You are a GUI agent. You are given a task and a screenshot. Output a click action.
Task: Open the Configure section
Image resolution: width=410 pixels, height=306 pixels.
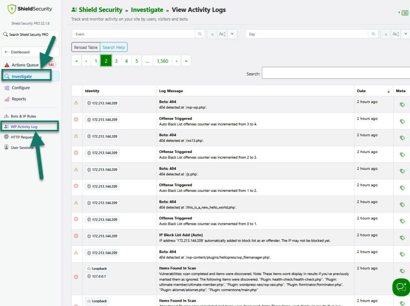[x=21, y=87]
